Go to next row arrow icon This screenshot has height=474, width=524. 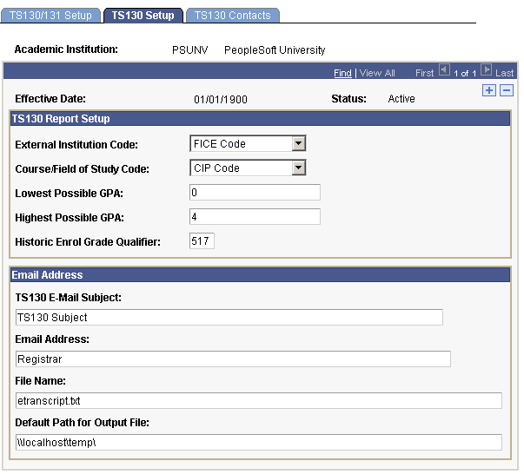[x=487, y=70]
